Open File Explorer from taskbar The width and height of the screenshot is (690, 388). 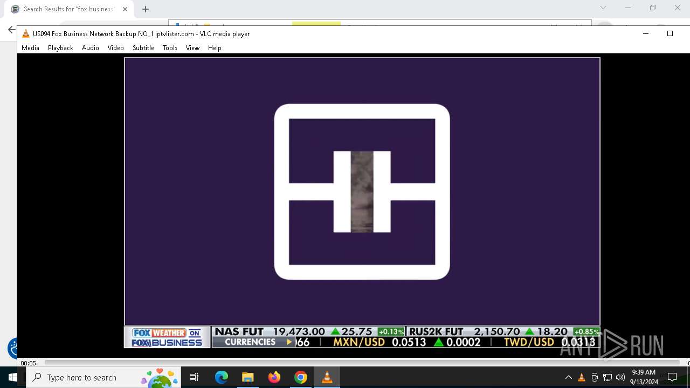point(247,377)
